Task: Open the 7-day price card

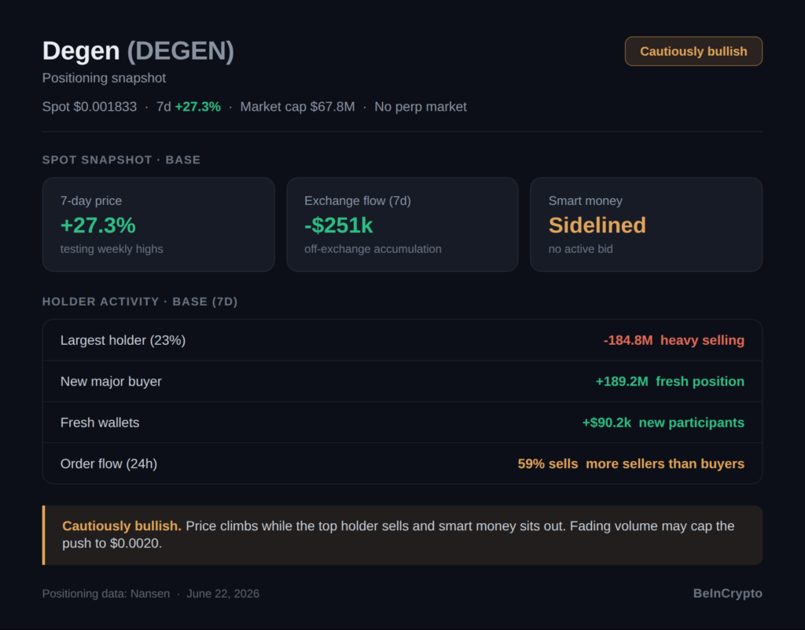Action: tap(159, 224)
